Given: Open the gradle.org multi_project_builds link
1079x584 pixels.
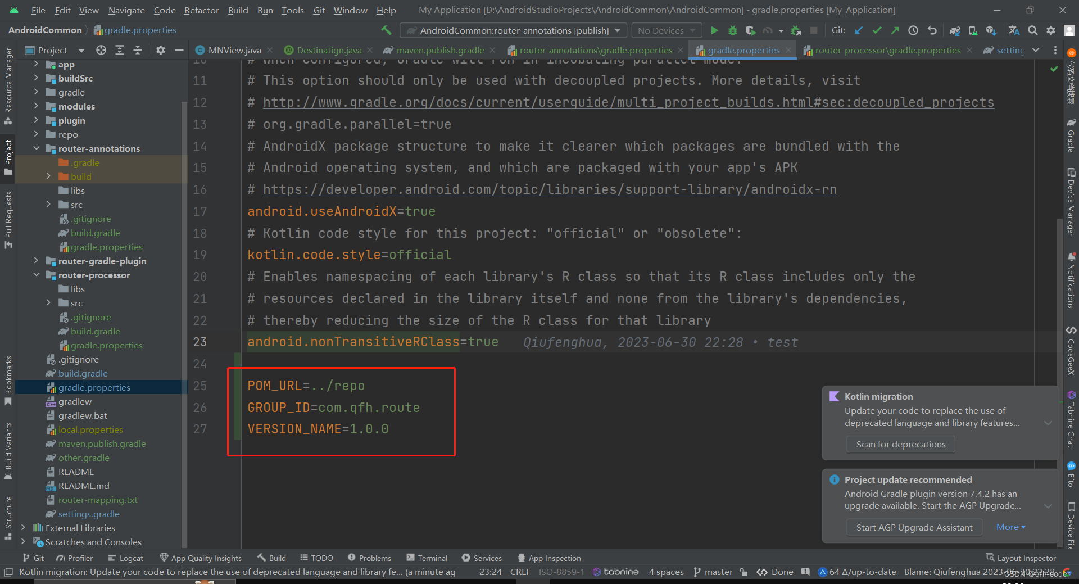Looking at the screenshot, I should click(x=628, y=102).
